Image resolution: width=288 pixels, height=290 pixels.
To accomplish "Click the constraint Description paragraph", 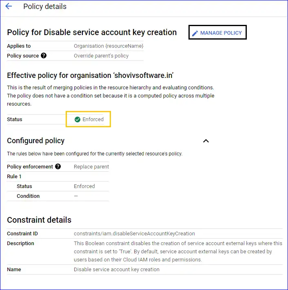I will 177,251.
